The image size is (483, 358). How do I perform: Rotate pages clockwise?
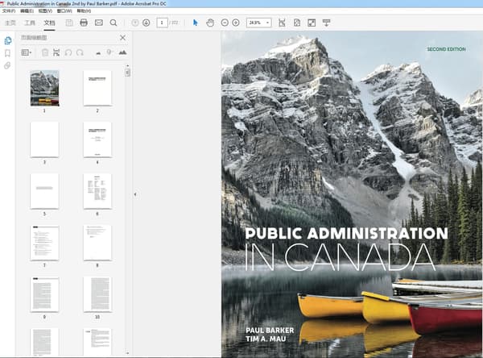click(80, 52)
